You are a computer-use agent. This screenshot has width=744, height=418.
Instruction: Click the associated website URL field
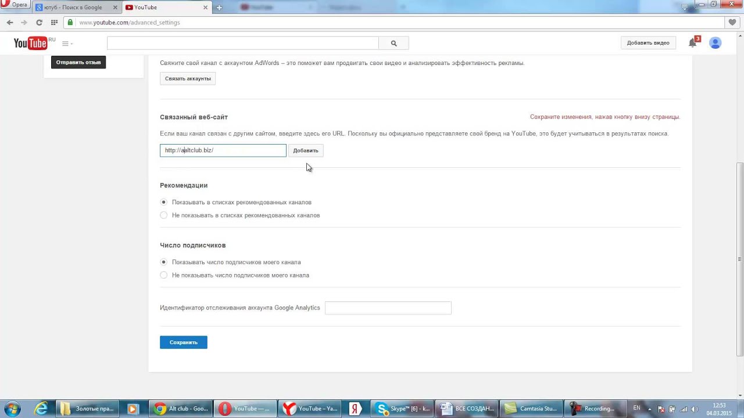[x=223, y=150]
